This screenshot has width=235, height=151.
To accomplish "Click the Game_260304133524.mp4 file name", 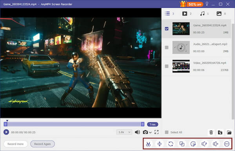I will [210, 25].
